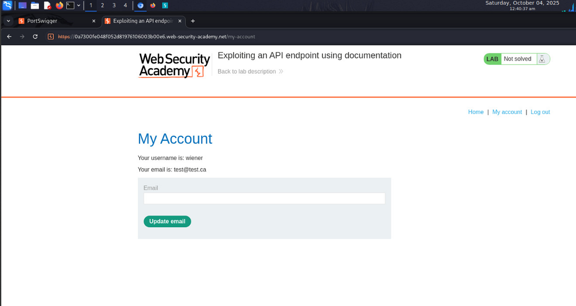Select the 'Your email is: test@test.ca' text

point(172,170)
